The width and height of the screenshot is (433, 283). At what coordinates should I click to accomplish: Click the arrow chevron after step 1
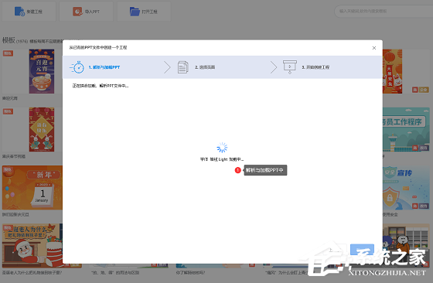(x=167, y=67)
